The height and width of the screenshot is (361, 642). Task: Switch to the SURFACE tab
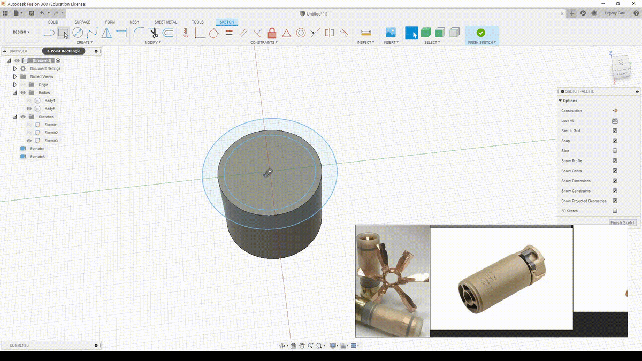click(x=82, y=22)
